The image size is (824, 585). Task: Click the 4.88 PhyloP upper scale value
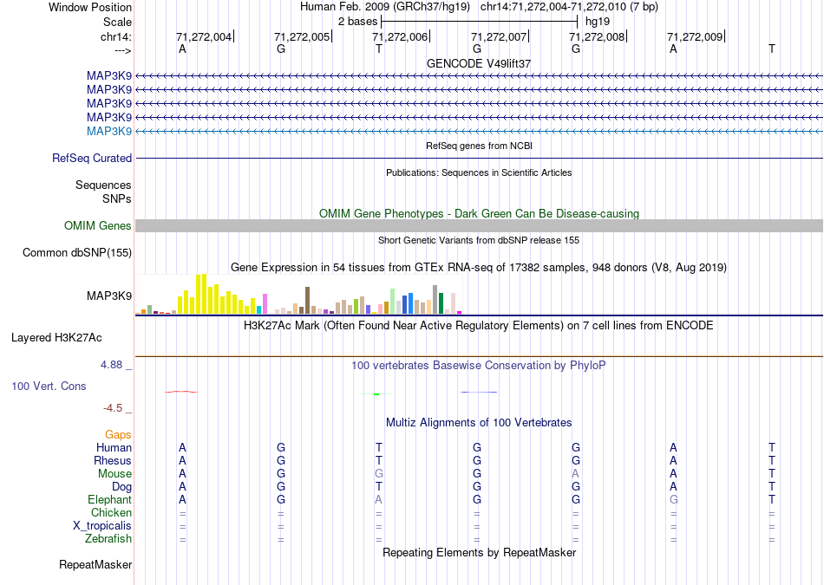pos(111,365)
